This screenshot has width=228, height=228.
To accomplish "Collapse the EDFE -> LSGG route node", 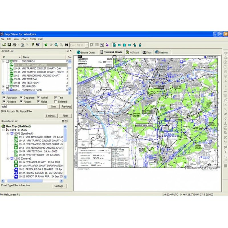I will pyautogui.click(x=3, y=130).
